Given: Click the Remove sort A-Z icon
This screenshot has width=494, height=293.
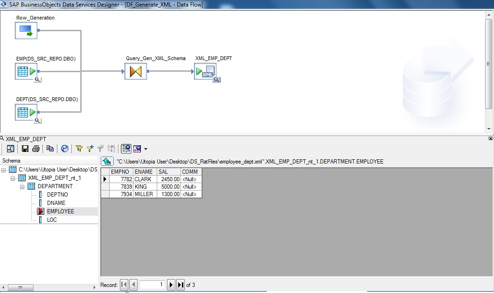Looking at the screenshot, I should click(111, 149).
